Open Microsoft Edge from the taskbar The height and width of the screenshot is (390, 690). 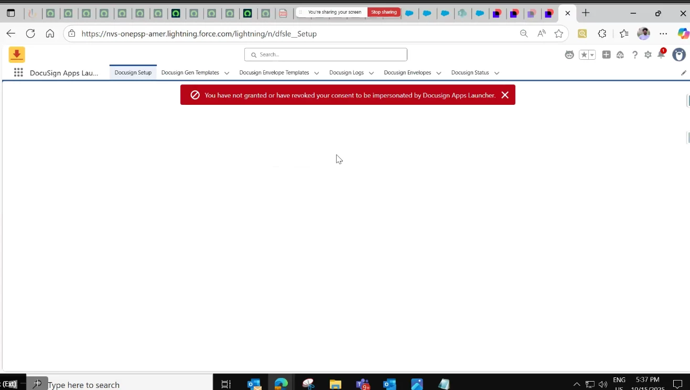point(281,384)
